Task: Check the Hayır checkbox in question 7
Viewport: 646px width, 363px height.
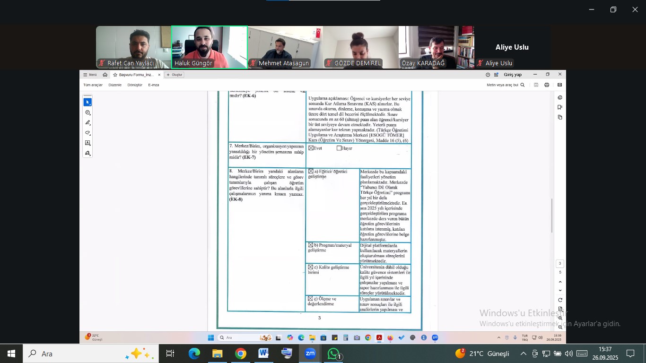Action: (x=339, y=148)
